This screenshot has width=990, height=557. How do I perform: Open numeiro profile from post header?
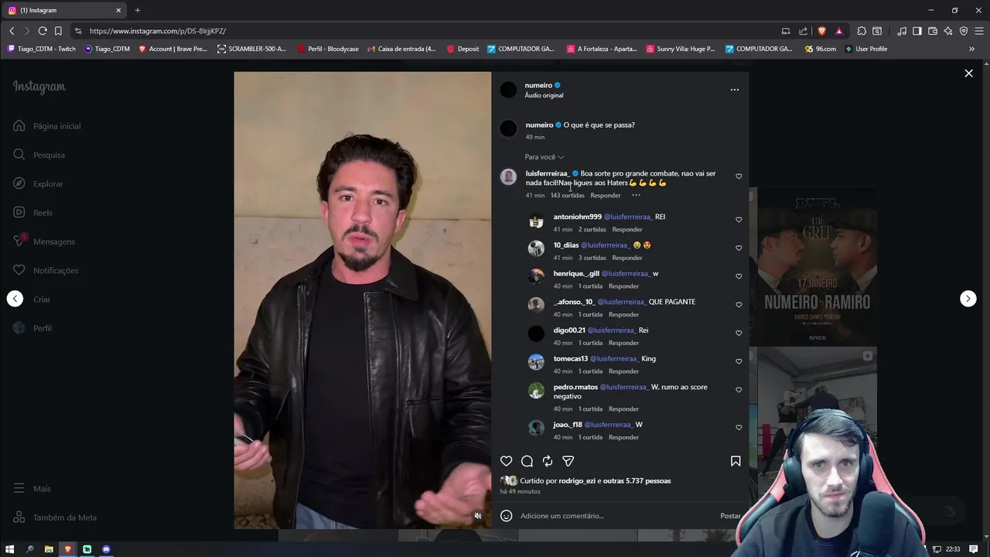[x=538, y=85]
